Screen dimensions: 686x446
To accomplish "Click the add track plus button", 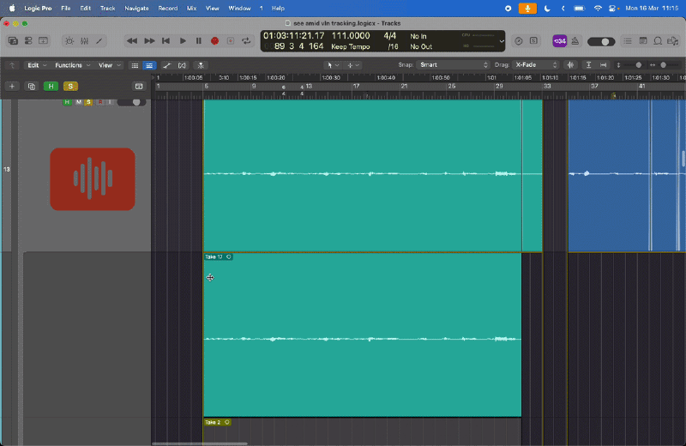I will tap(12, 87).
